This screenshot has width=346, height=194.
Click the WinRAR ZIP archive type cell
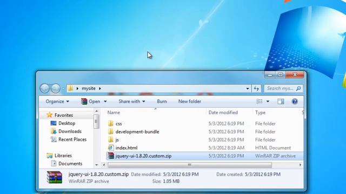pos(275,156)
